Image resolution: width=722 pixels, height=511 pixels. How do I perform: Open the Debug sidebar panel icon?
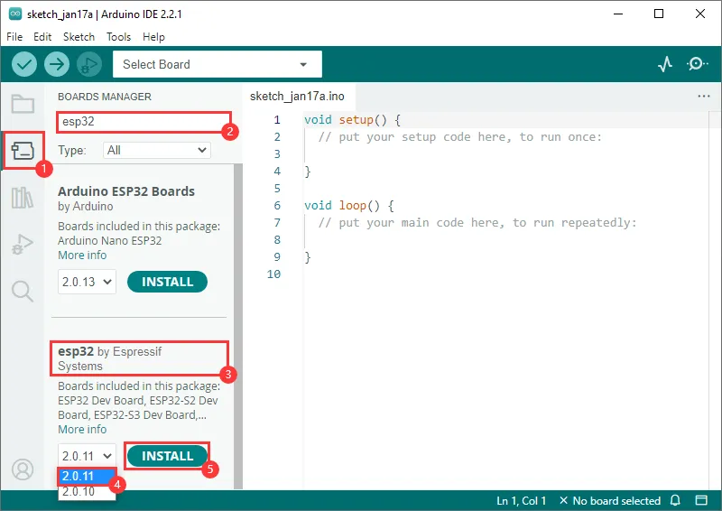(x=23, y=244)
